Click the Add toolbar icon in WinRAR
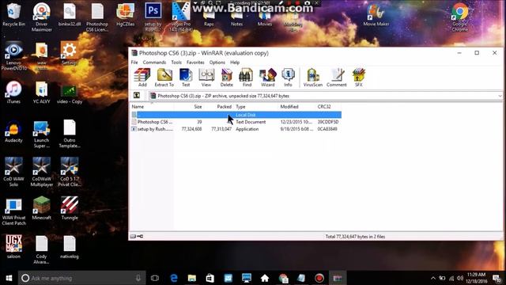Viewport: 506px width, 285px height. pos(142,78)
